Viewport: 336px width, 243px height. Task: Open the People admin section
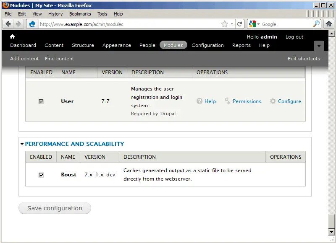[147, 45]
